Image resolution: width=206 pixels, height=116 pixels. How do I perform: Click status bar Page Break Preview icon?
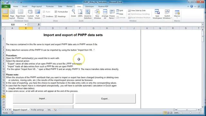(x=171, y=113)
